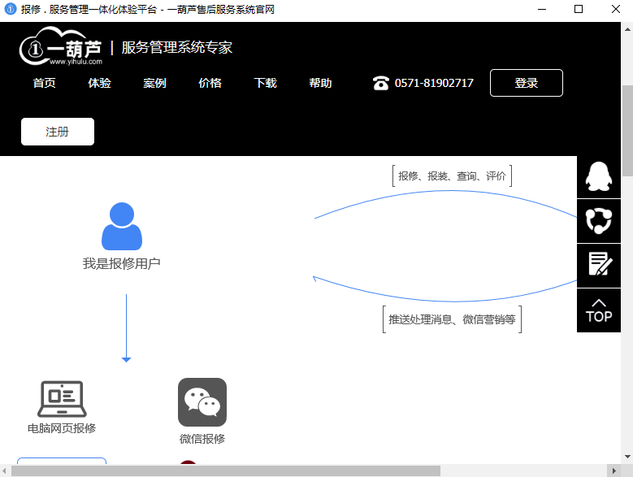Close the window
Image resolution: width=633 pixels, height=477 pixels.
click(616, 9)
